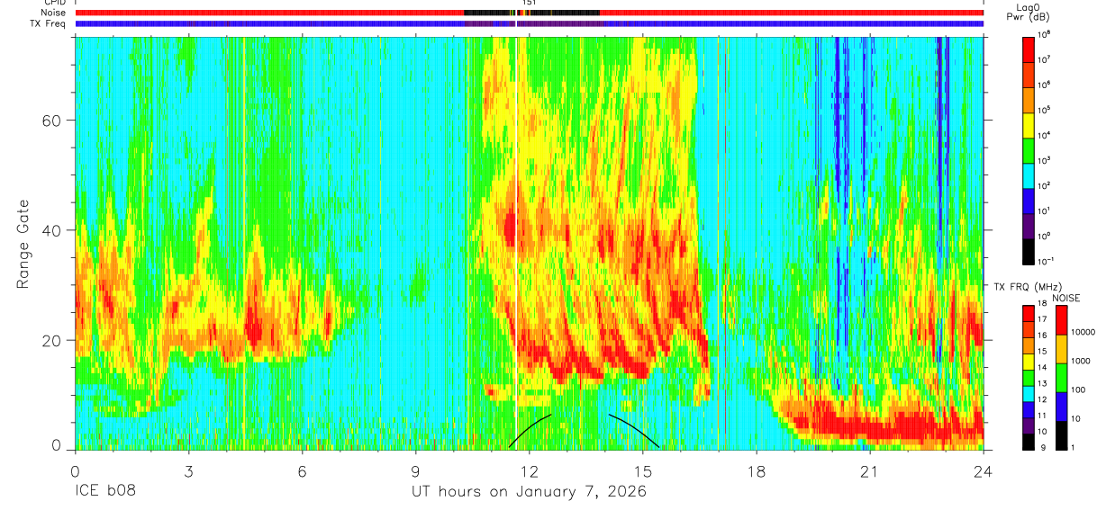Click the '3' tick label on the UT hours axis
The image size is (1106, 510).
(x=188, y=470)
